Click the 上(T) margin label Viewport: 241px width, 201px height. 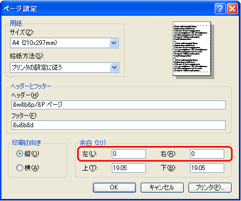tap(90, 168)
